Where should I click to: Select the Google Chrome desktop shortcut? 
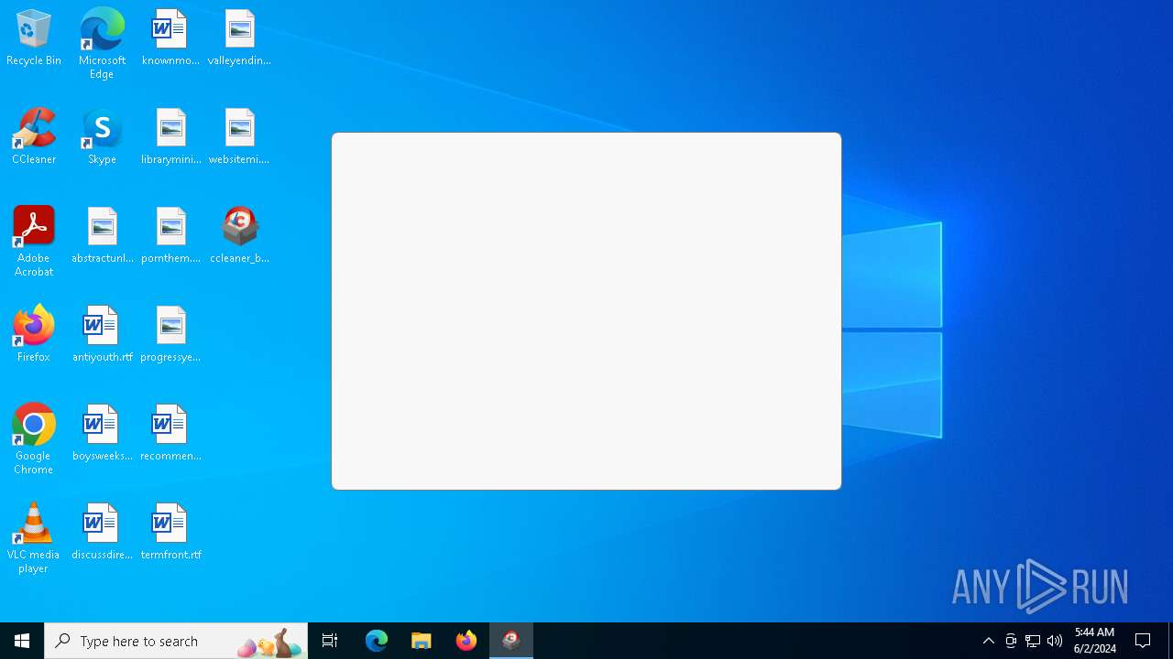[x=34, y=439]
